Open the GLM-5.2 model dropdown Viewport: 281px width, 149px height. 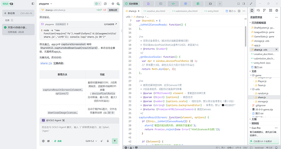click(x=91, y=141)
